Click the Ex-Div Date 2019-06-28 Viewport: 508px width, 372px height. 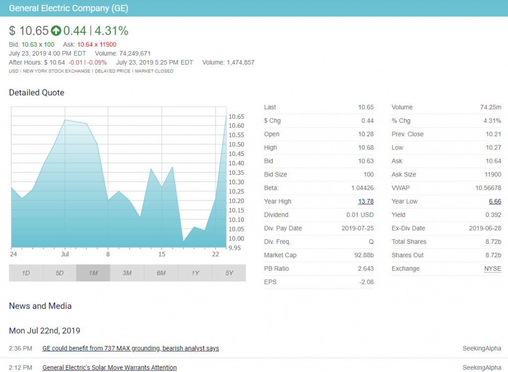click(485, 228)
